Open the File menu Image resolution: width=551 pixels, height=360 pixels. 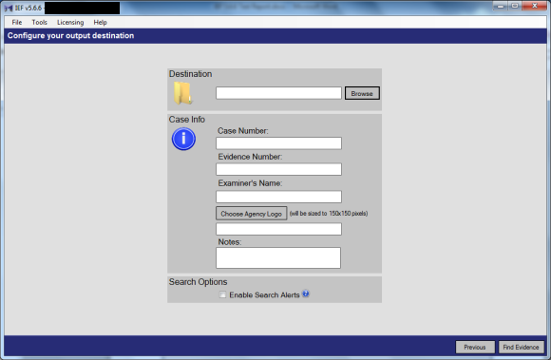tap(17, 22)
